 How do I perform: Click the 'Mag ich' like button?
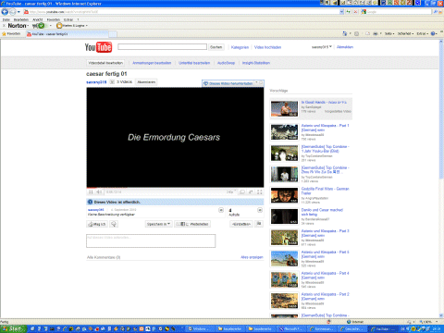[97, 224]
